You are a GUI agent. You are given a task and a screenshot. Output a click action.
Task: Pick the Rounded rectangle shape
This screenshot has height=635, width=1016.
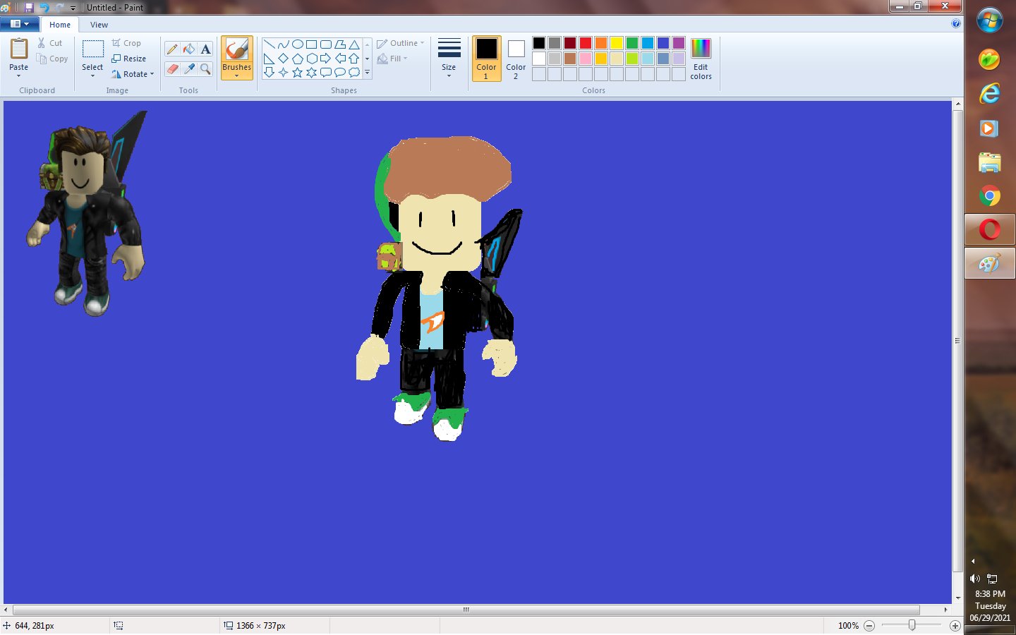325,44
